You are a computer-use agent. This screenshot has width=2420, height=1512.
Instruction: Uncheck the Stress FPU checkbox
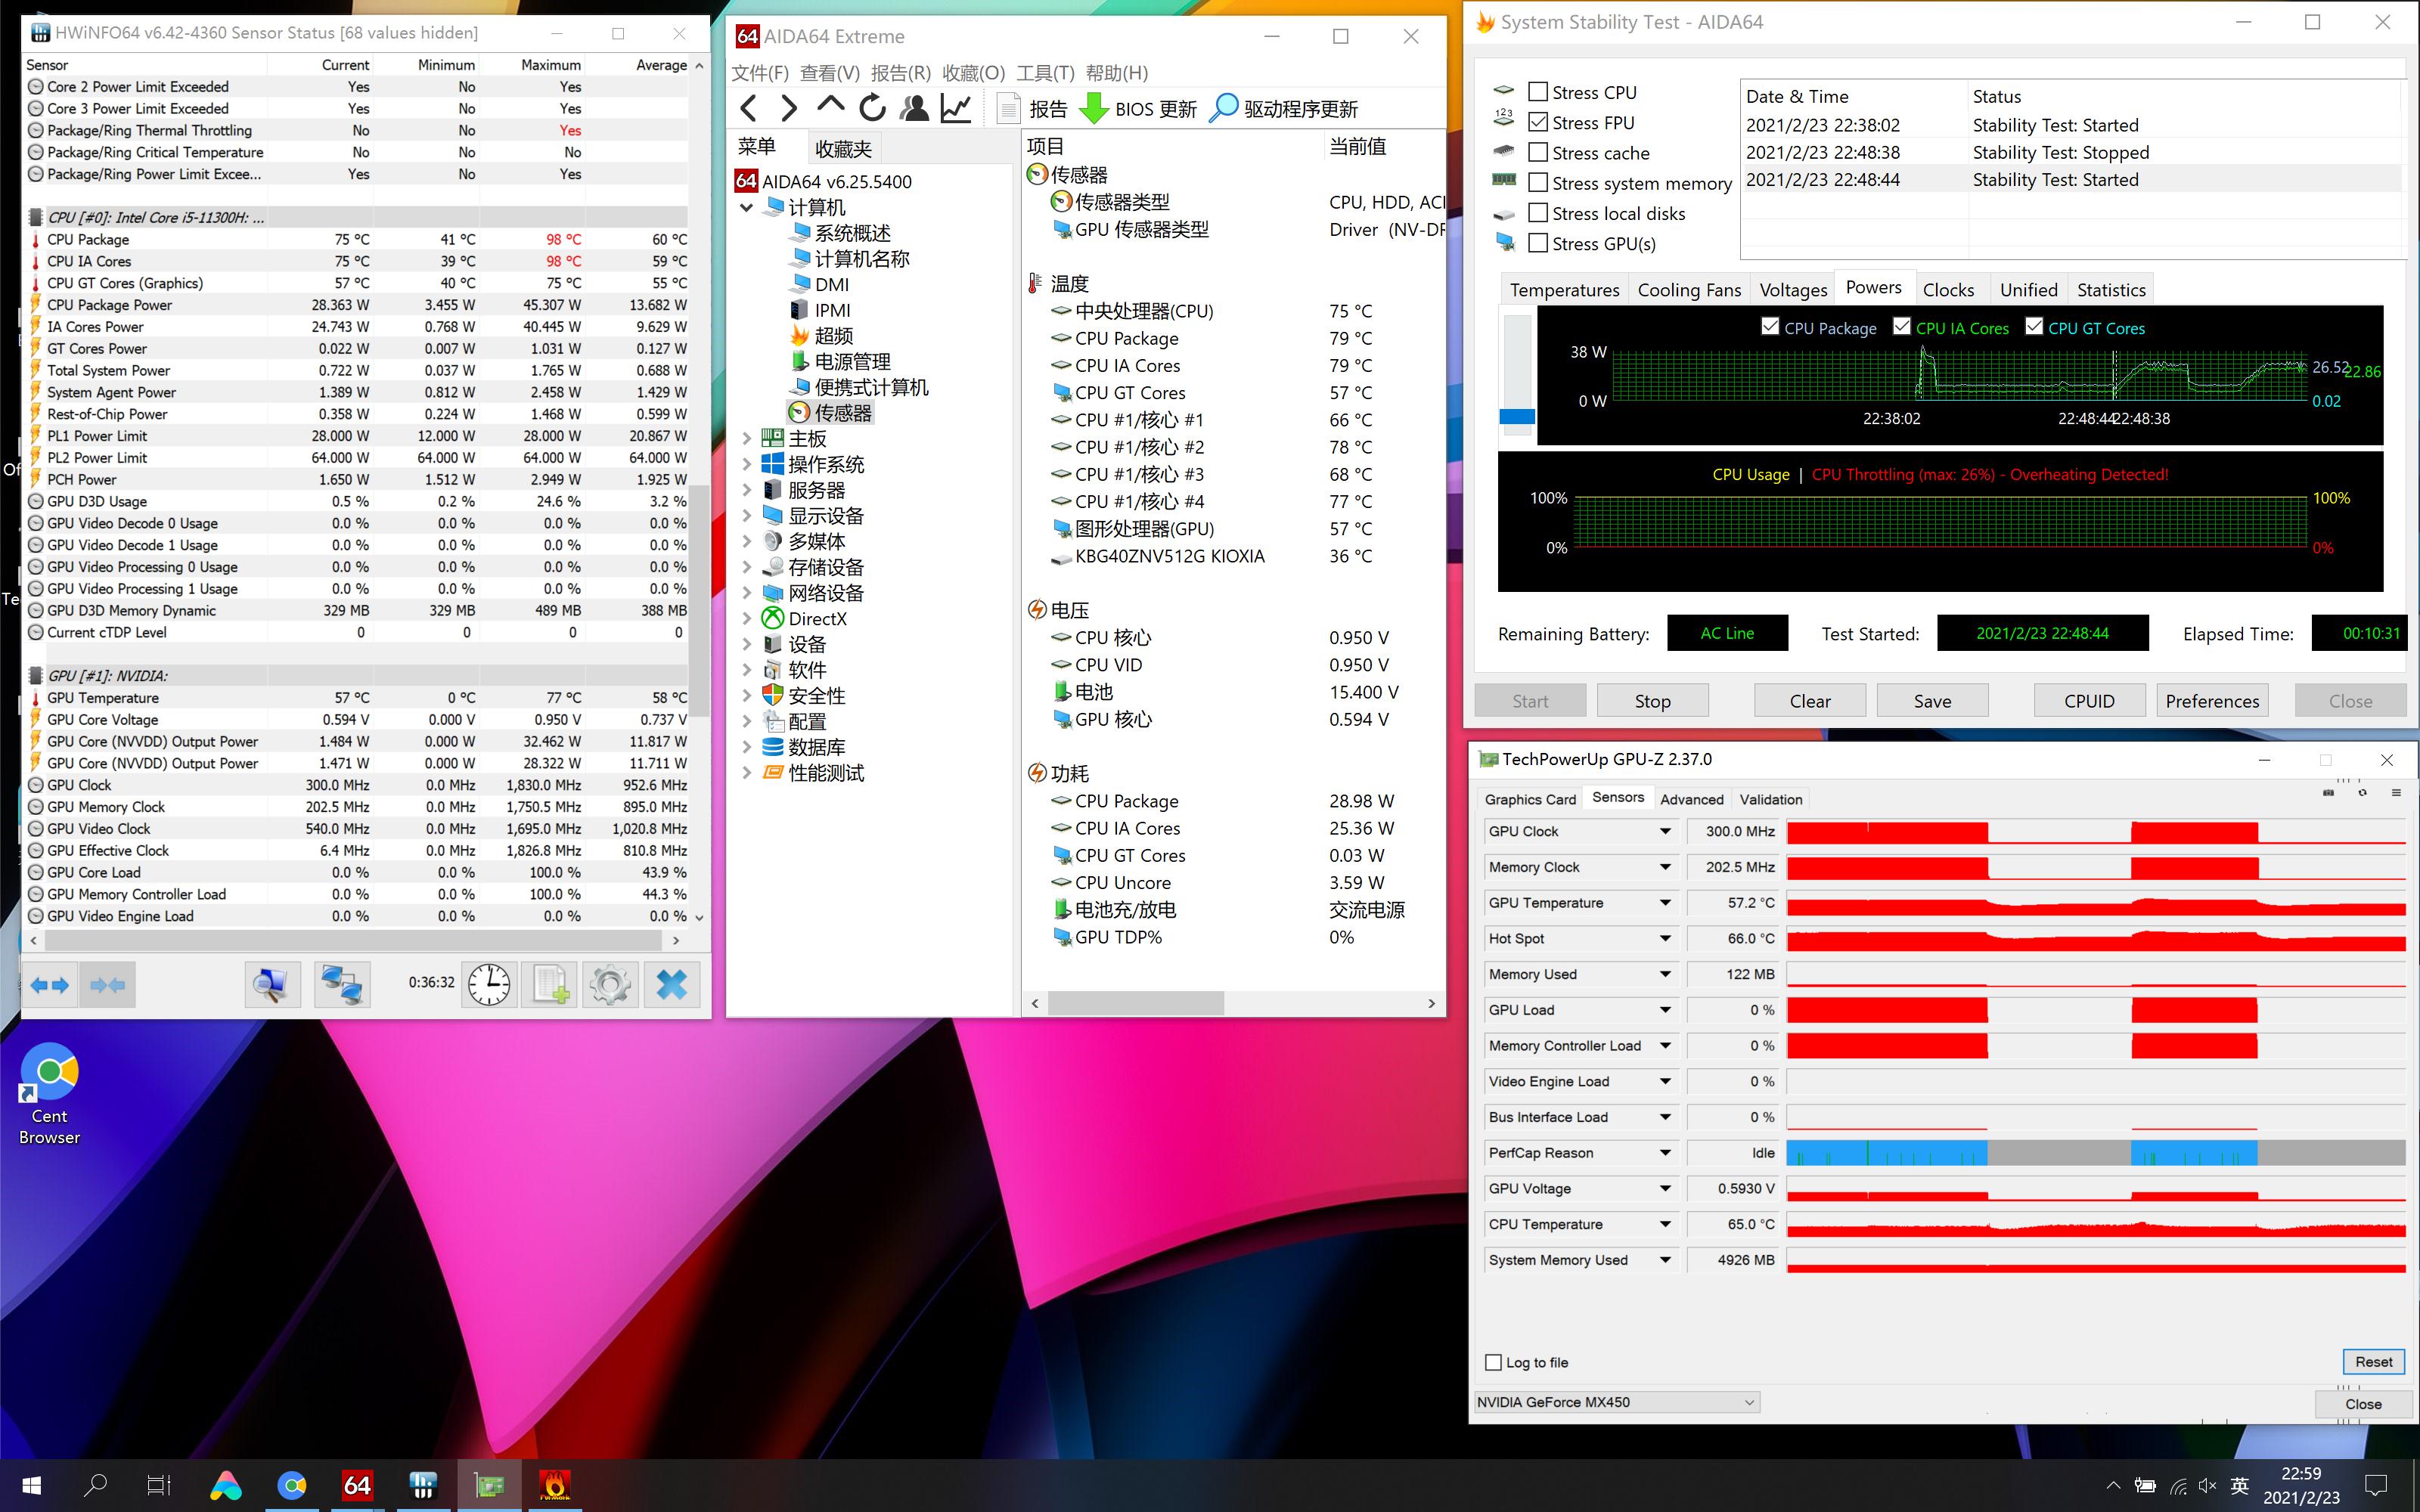(x=1538, y=122)
